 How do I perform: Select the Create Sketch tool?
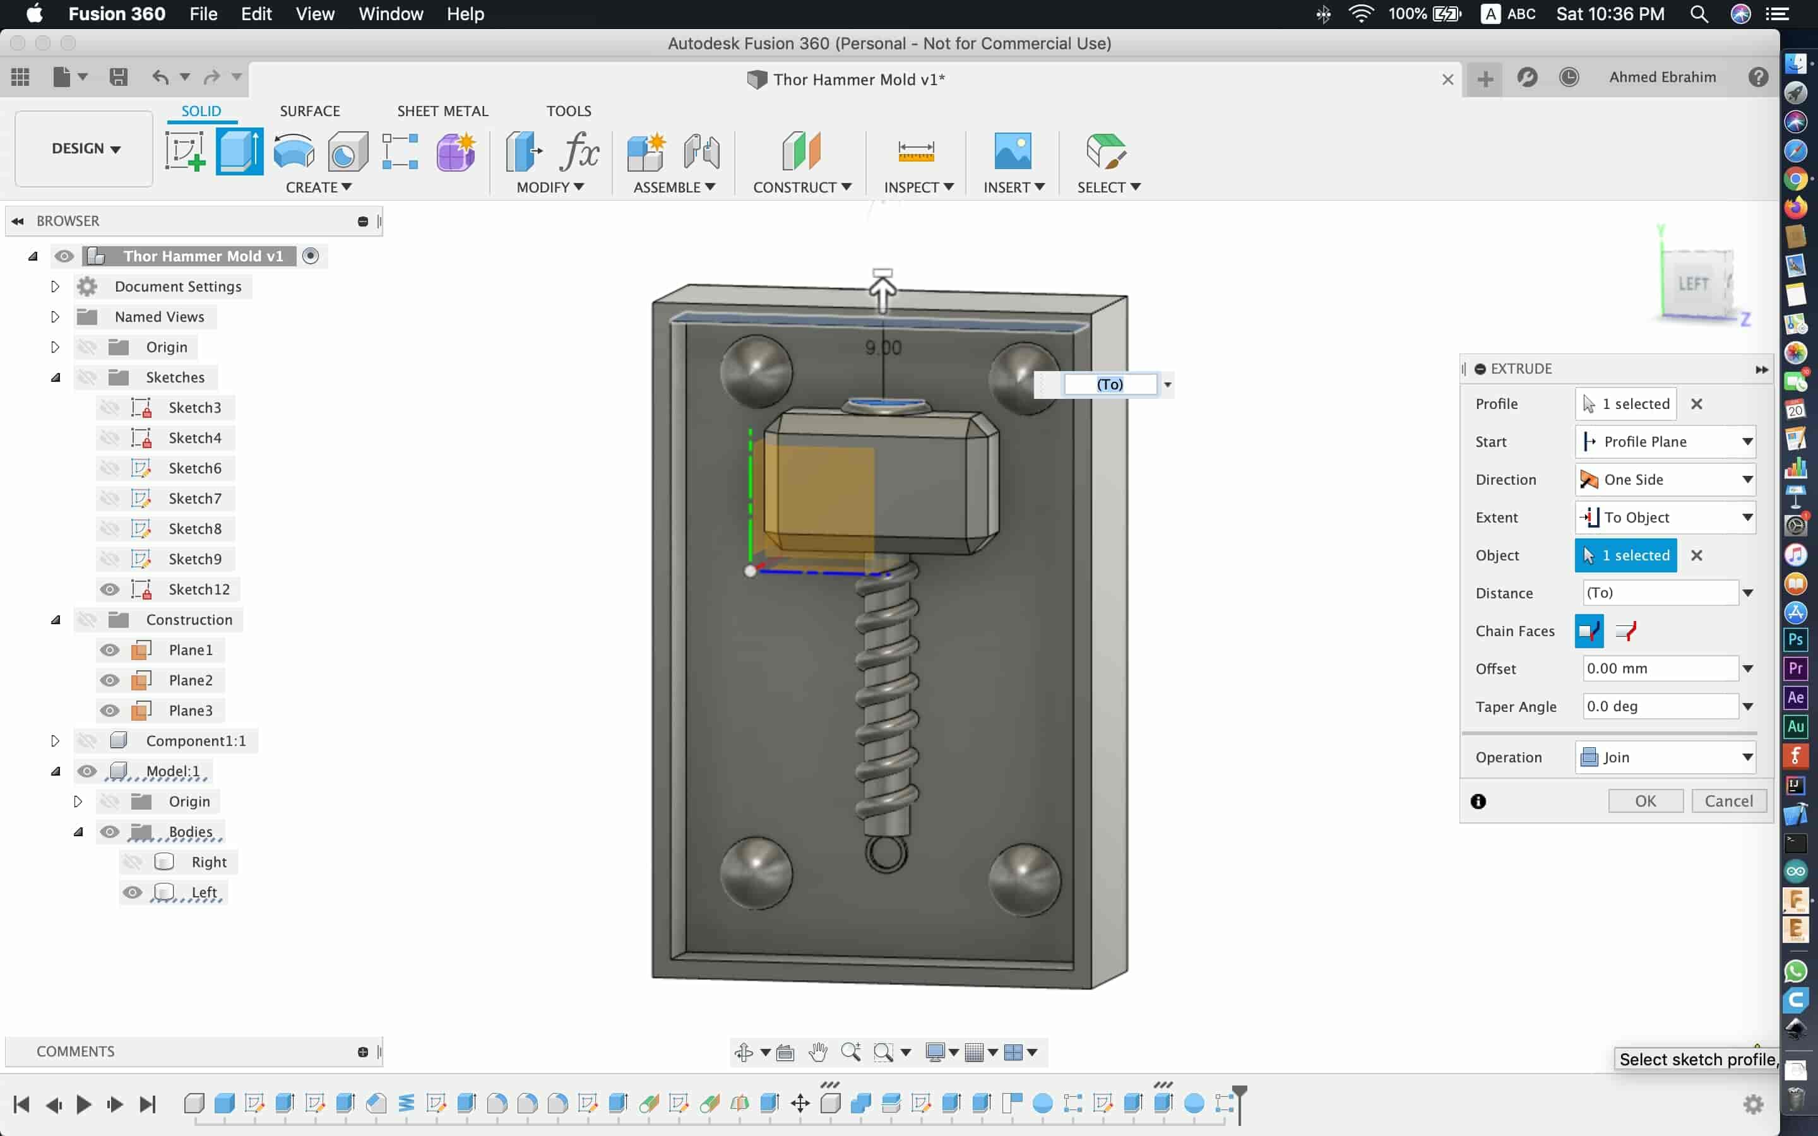click(185, 151)
